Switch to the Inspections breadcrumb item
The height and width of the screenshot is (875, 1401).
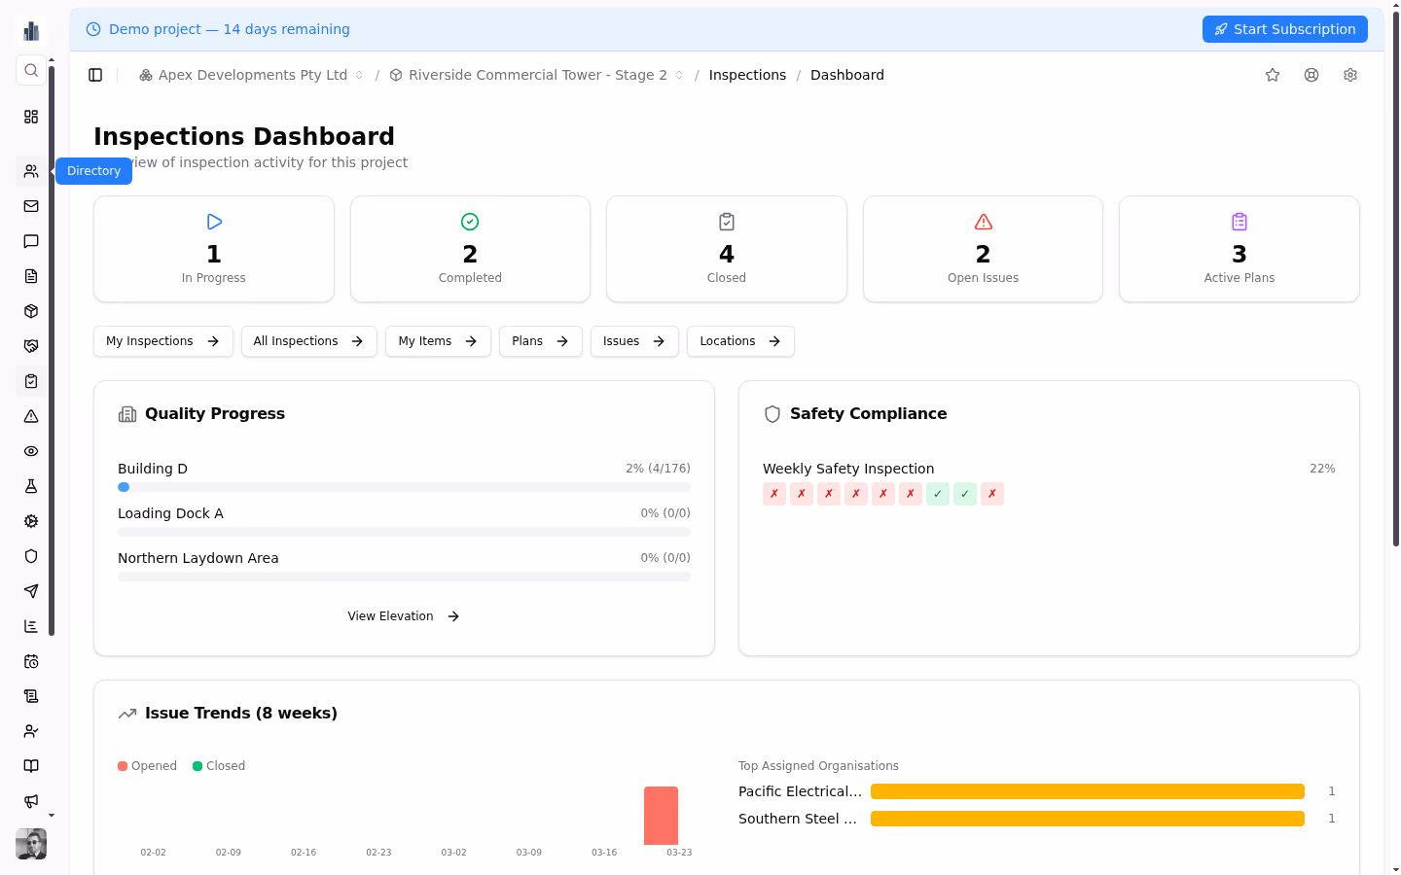click(x=747, y=75)
